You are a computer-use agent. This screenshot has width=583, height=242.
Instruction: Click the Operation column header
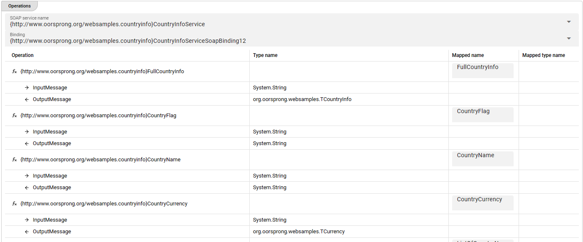pyautogui.click(x=23, y=55)
